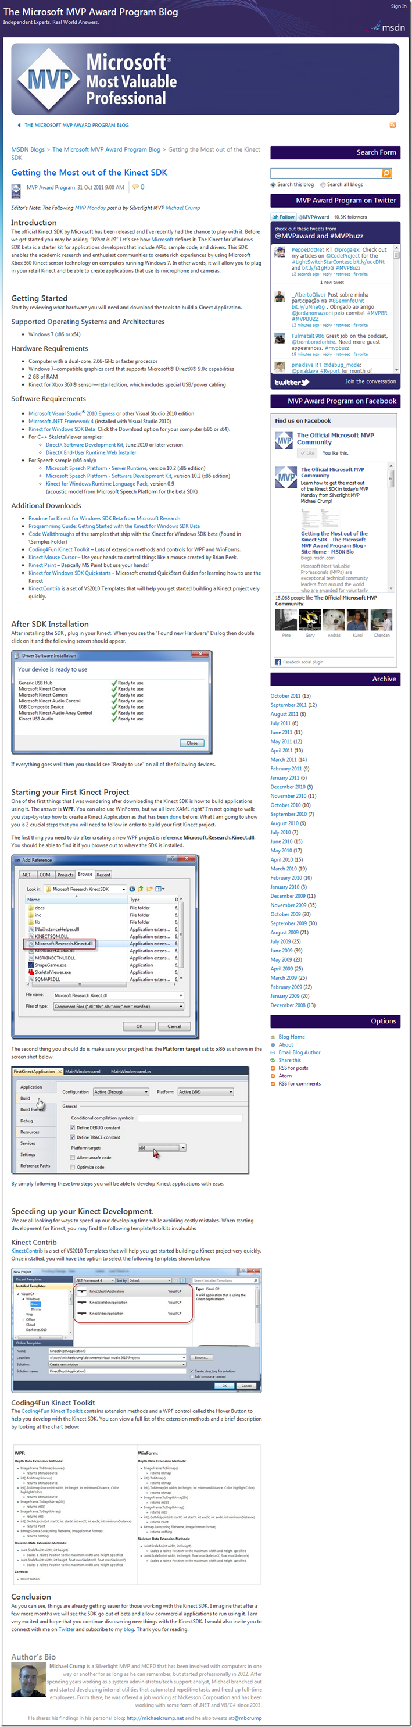The height and width of the screenshot is (1727, 412).
Task: Open March 2010 archive link
Action: point(284,869)
